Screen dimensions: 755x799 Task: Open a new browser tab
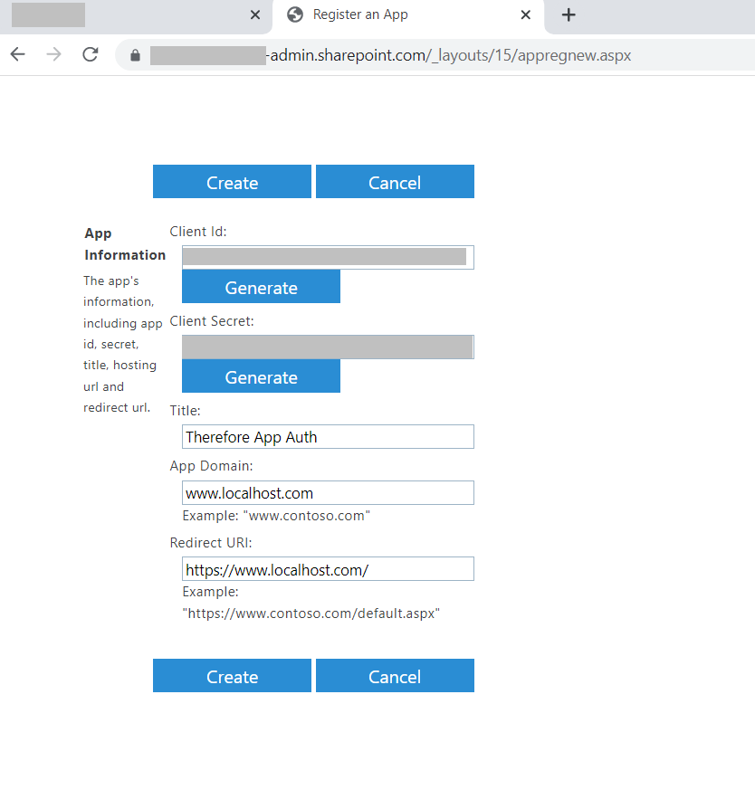pyautogui.click(x=569, y=15)
